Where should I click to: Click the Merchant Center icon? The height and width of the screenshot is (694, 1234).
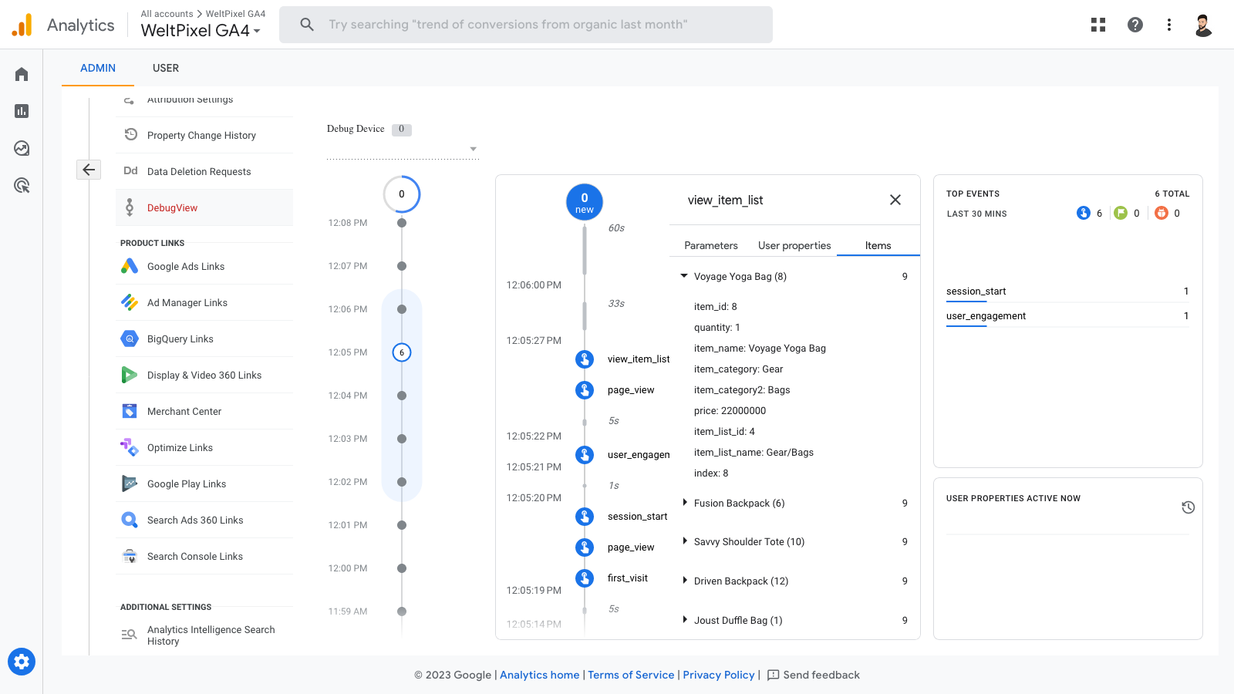coord(130,411)
